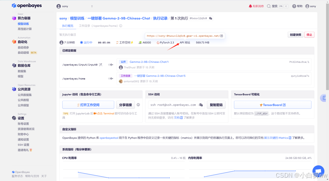
Task: Click the sony user avatar at top right
Action: [307, 6]
